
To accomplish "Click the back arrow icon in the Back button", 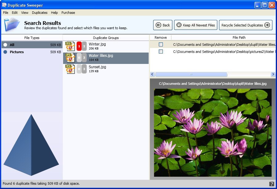I will click(x=158, y=25).
